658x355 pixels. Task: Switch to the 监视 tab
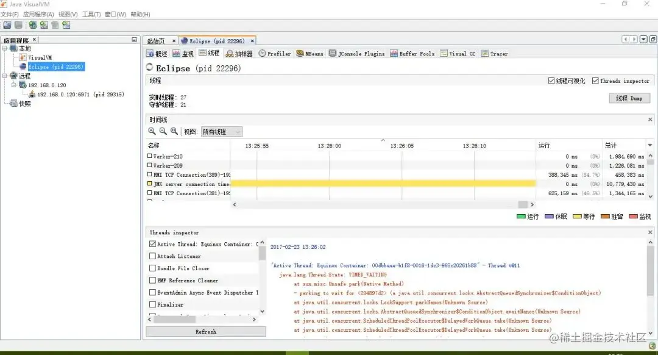[x=183, y=53]
